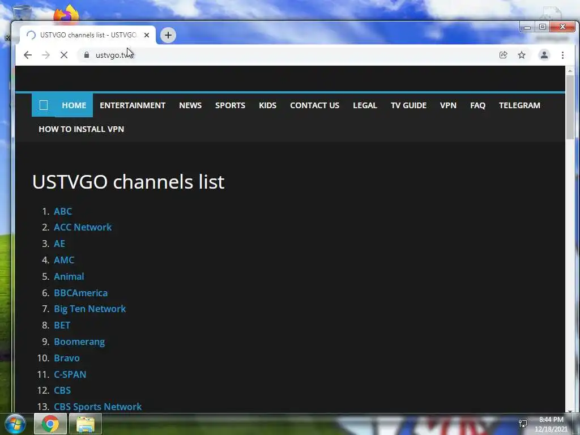Stop page loading with the X button
The image size is (580, 435).
63,55
